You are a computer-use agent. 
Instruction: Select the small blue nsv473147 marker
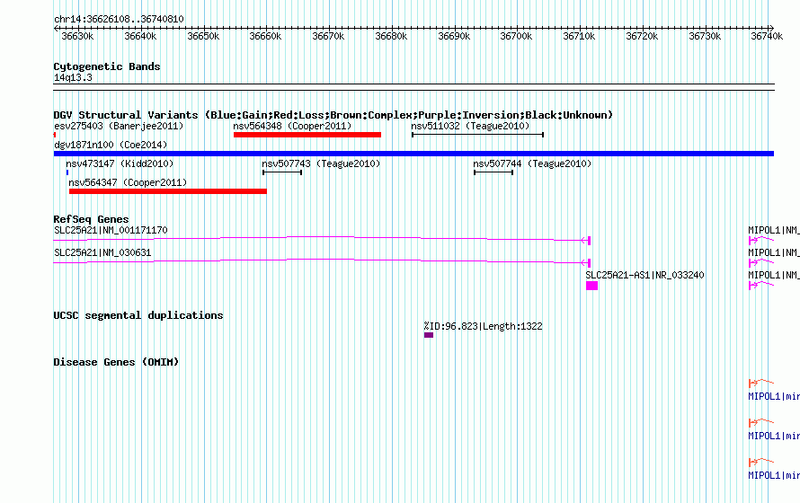[x=67, y=172]
